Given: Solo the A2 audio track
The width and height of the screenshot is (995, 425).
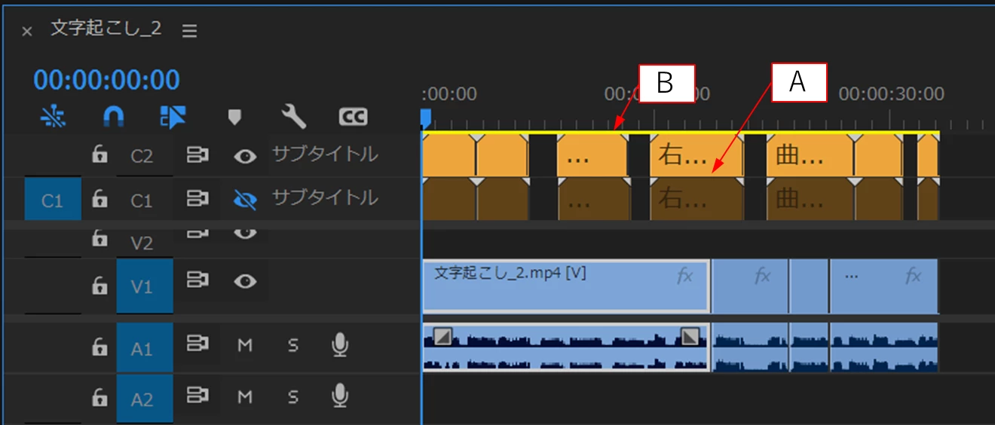Looking at the screenshot, I should 293,396.
